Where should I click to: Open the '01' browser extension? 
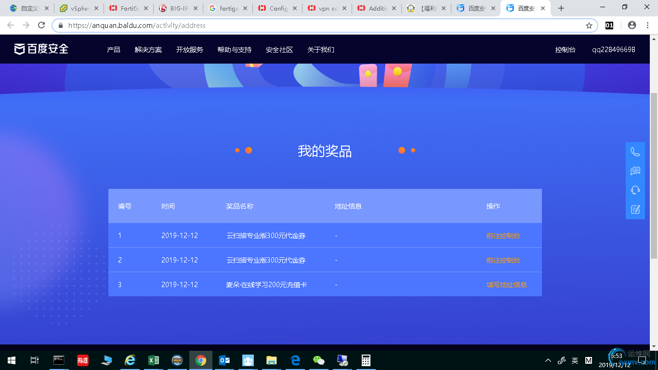tap(609, 26)
